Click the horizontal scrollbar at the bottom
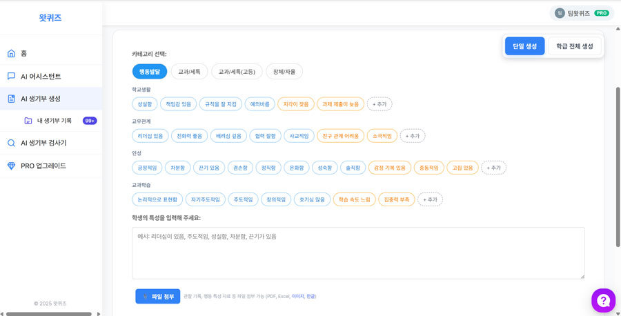This screenshot has width=621, height=316. 48,313
